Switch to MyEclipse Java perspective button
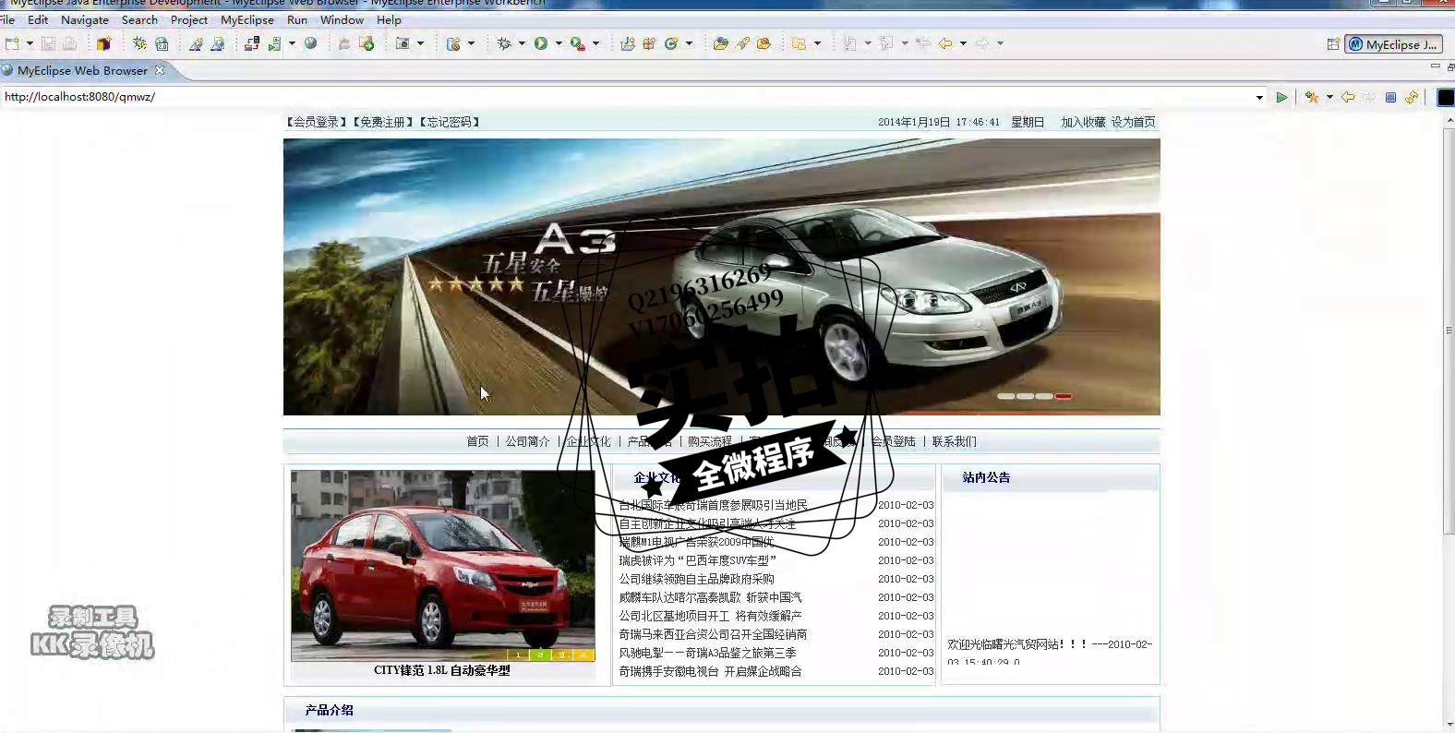 (x=1393, y=44)
